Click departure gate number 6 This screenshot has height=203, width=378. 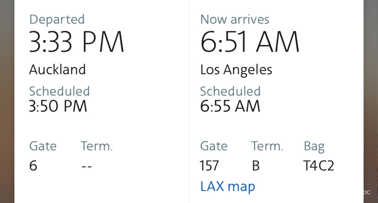point(33,166)
